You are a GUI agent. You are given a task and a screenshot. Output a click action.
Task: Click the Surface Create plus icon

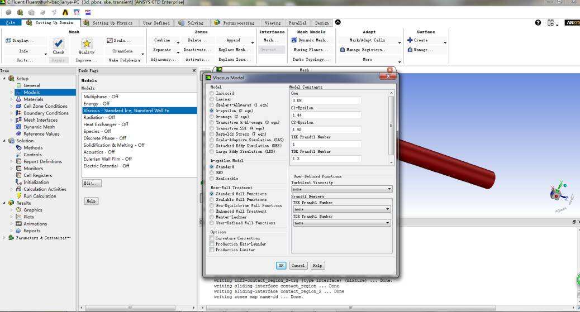pos(410,40)
